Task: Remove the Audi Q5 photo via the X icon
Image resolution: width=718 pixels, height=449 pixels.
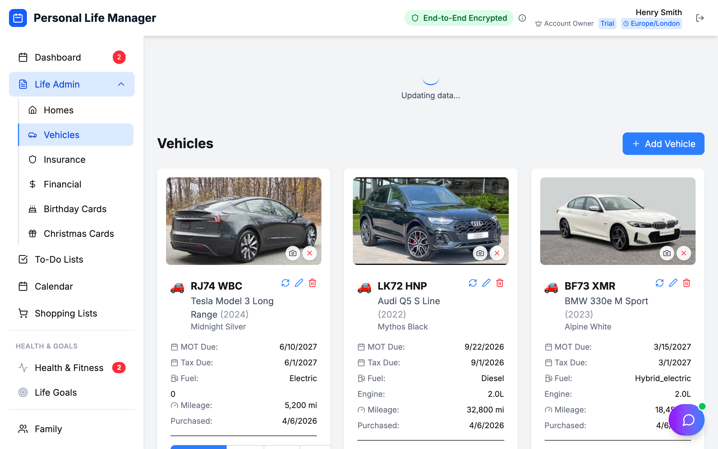Action: (x=497, y=253)
